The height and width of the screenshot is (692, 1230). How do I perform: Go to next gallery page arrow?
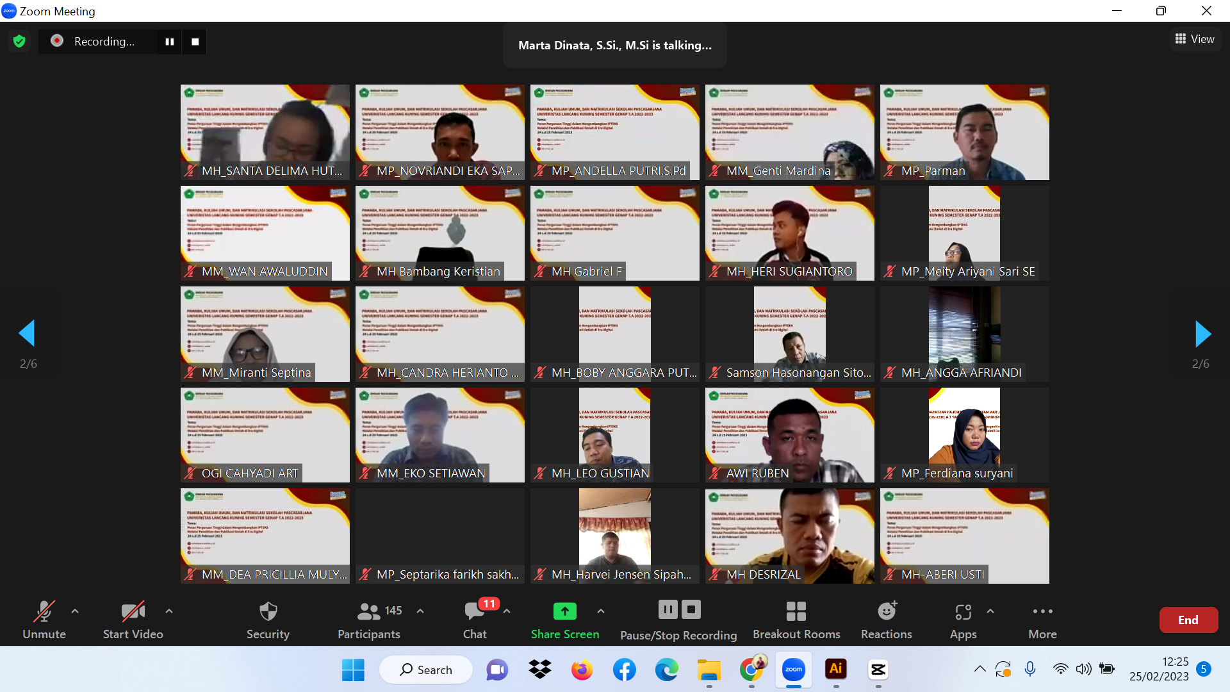coord(1202,334)
